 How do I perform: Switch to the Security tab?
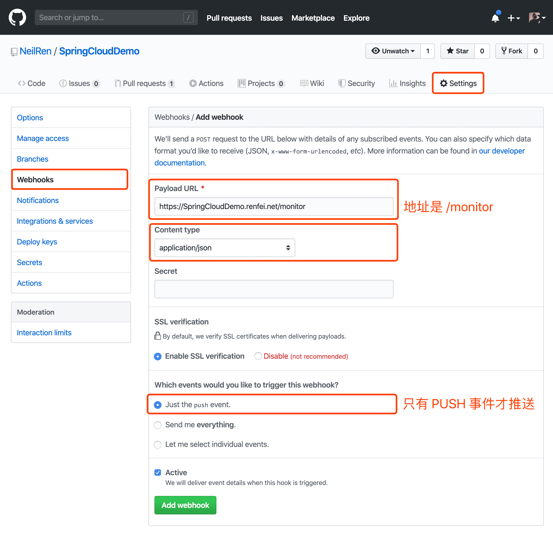pyautogui.click(x=356, y=83)
